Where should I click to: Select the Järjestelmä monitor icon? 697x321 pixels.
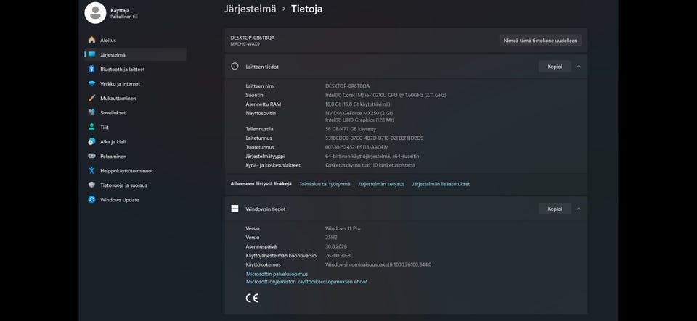coord(91,54)
